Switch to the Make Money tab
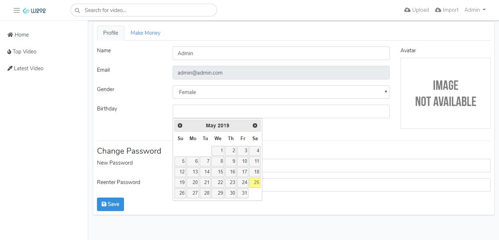The width and height of the screenshot is (499, 240). [145, 33]
